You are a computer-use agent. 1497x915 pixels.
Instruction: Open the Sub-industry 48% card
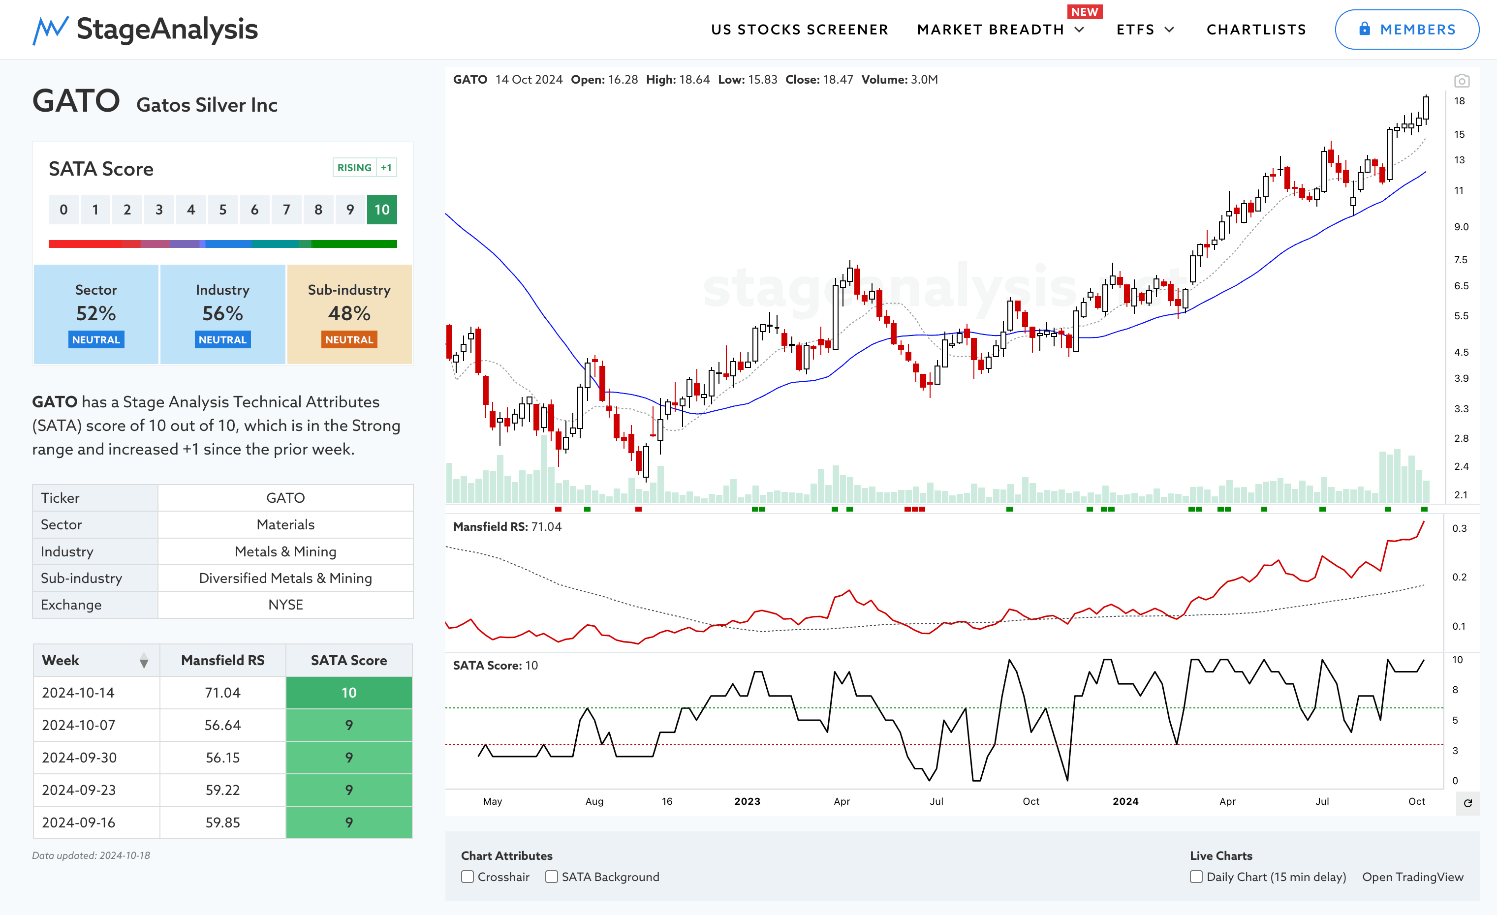tap(349, 314)
